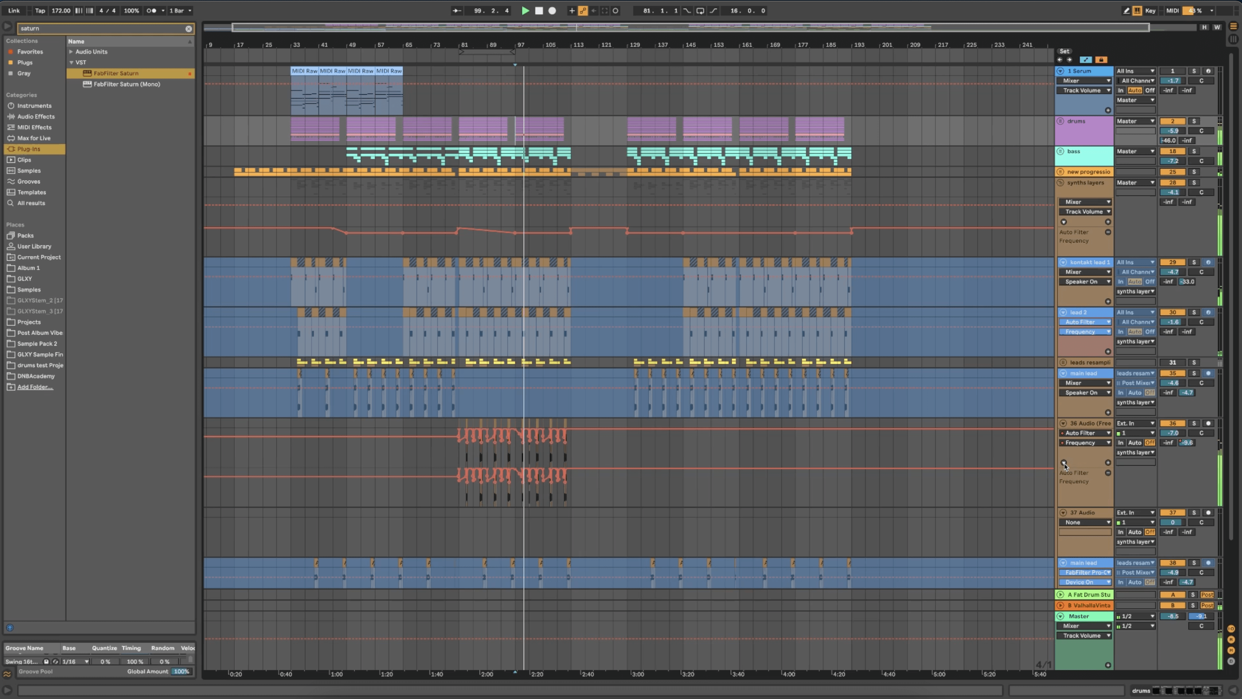This screenshot has width=1242, height=699.
Task: Expand Audio Units in browser
Action: pos(71,52)
